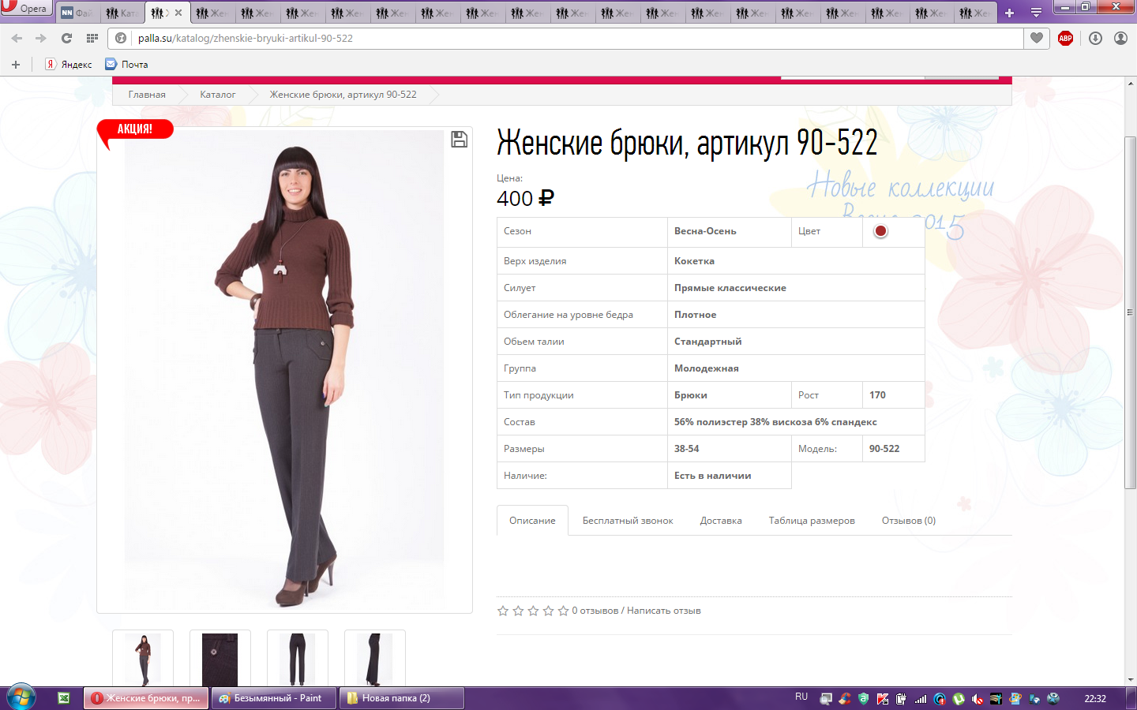Click the first rating star
1137x710 pixels.
(x=503, y=611)
